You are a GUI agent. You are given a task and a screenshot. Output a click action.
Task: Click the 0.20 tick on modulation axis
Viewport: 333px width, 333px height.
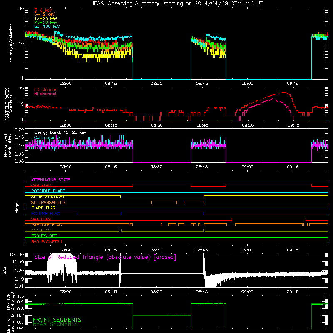19,130
